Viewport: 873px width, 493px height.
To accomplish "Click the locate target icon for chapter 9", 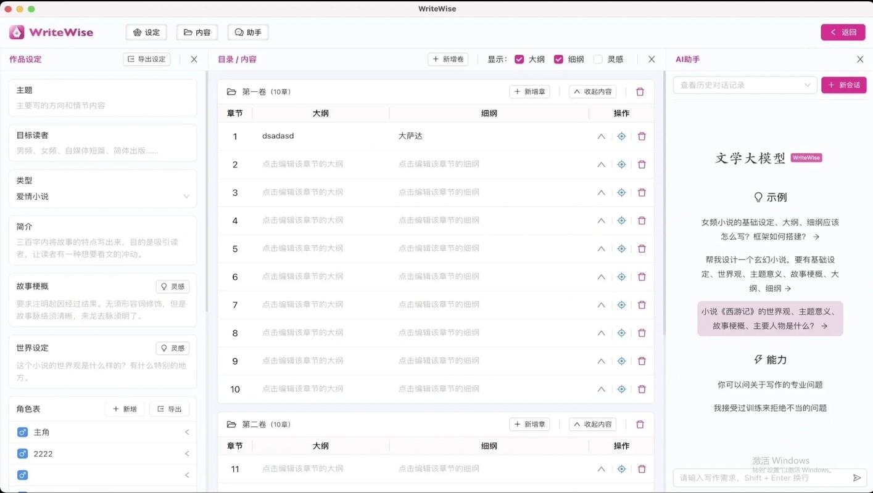I will [x=621, y=361].
